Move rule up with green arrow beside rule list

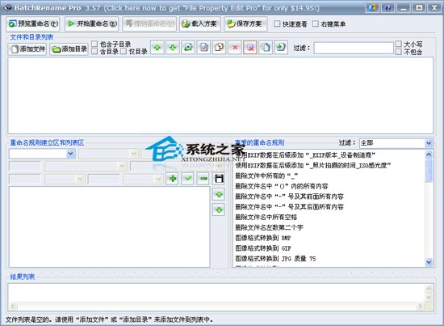(x=219, y=194)
